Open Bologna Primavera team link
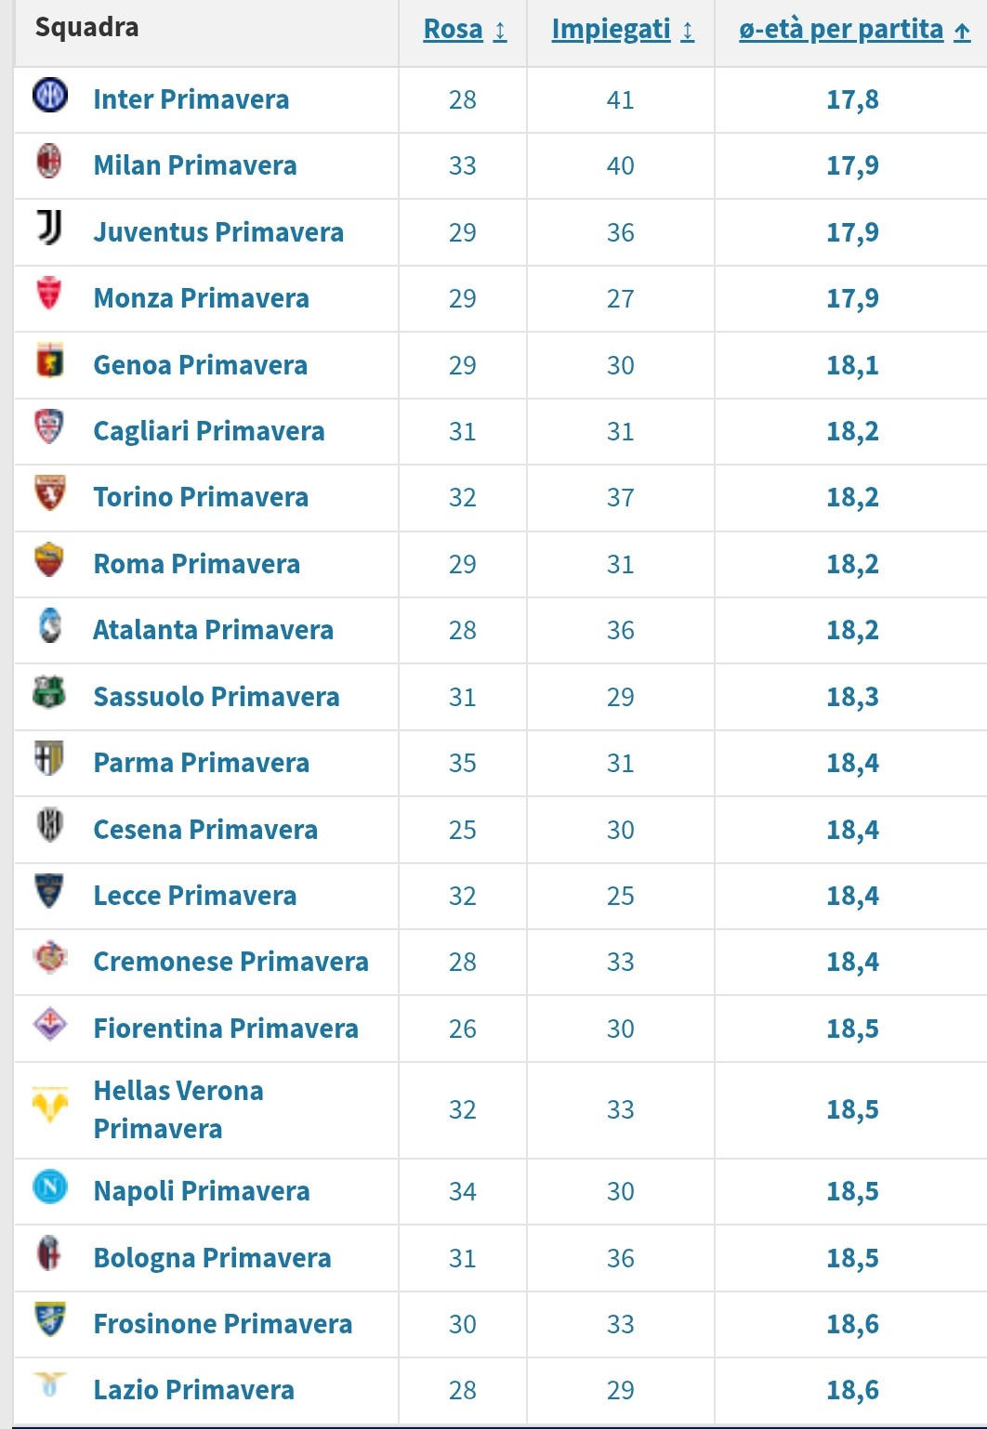The width and height of the screenshot is (987, 1429). pos(212,1258)
